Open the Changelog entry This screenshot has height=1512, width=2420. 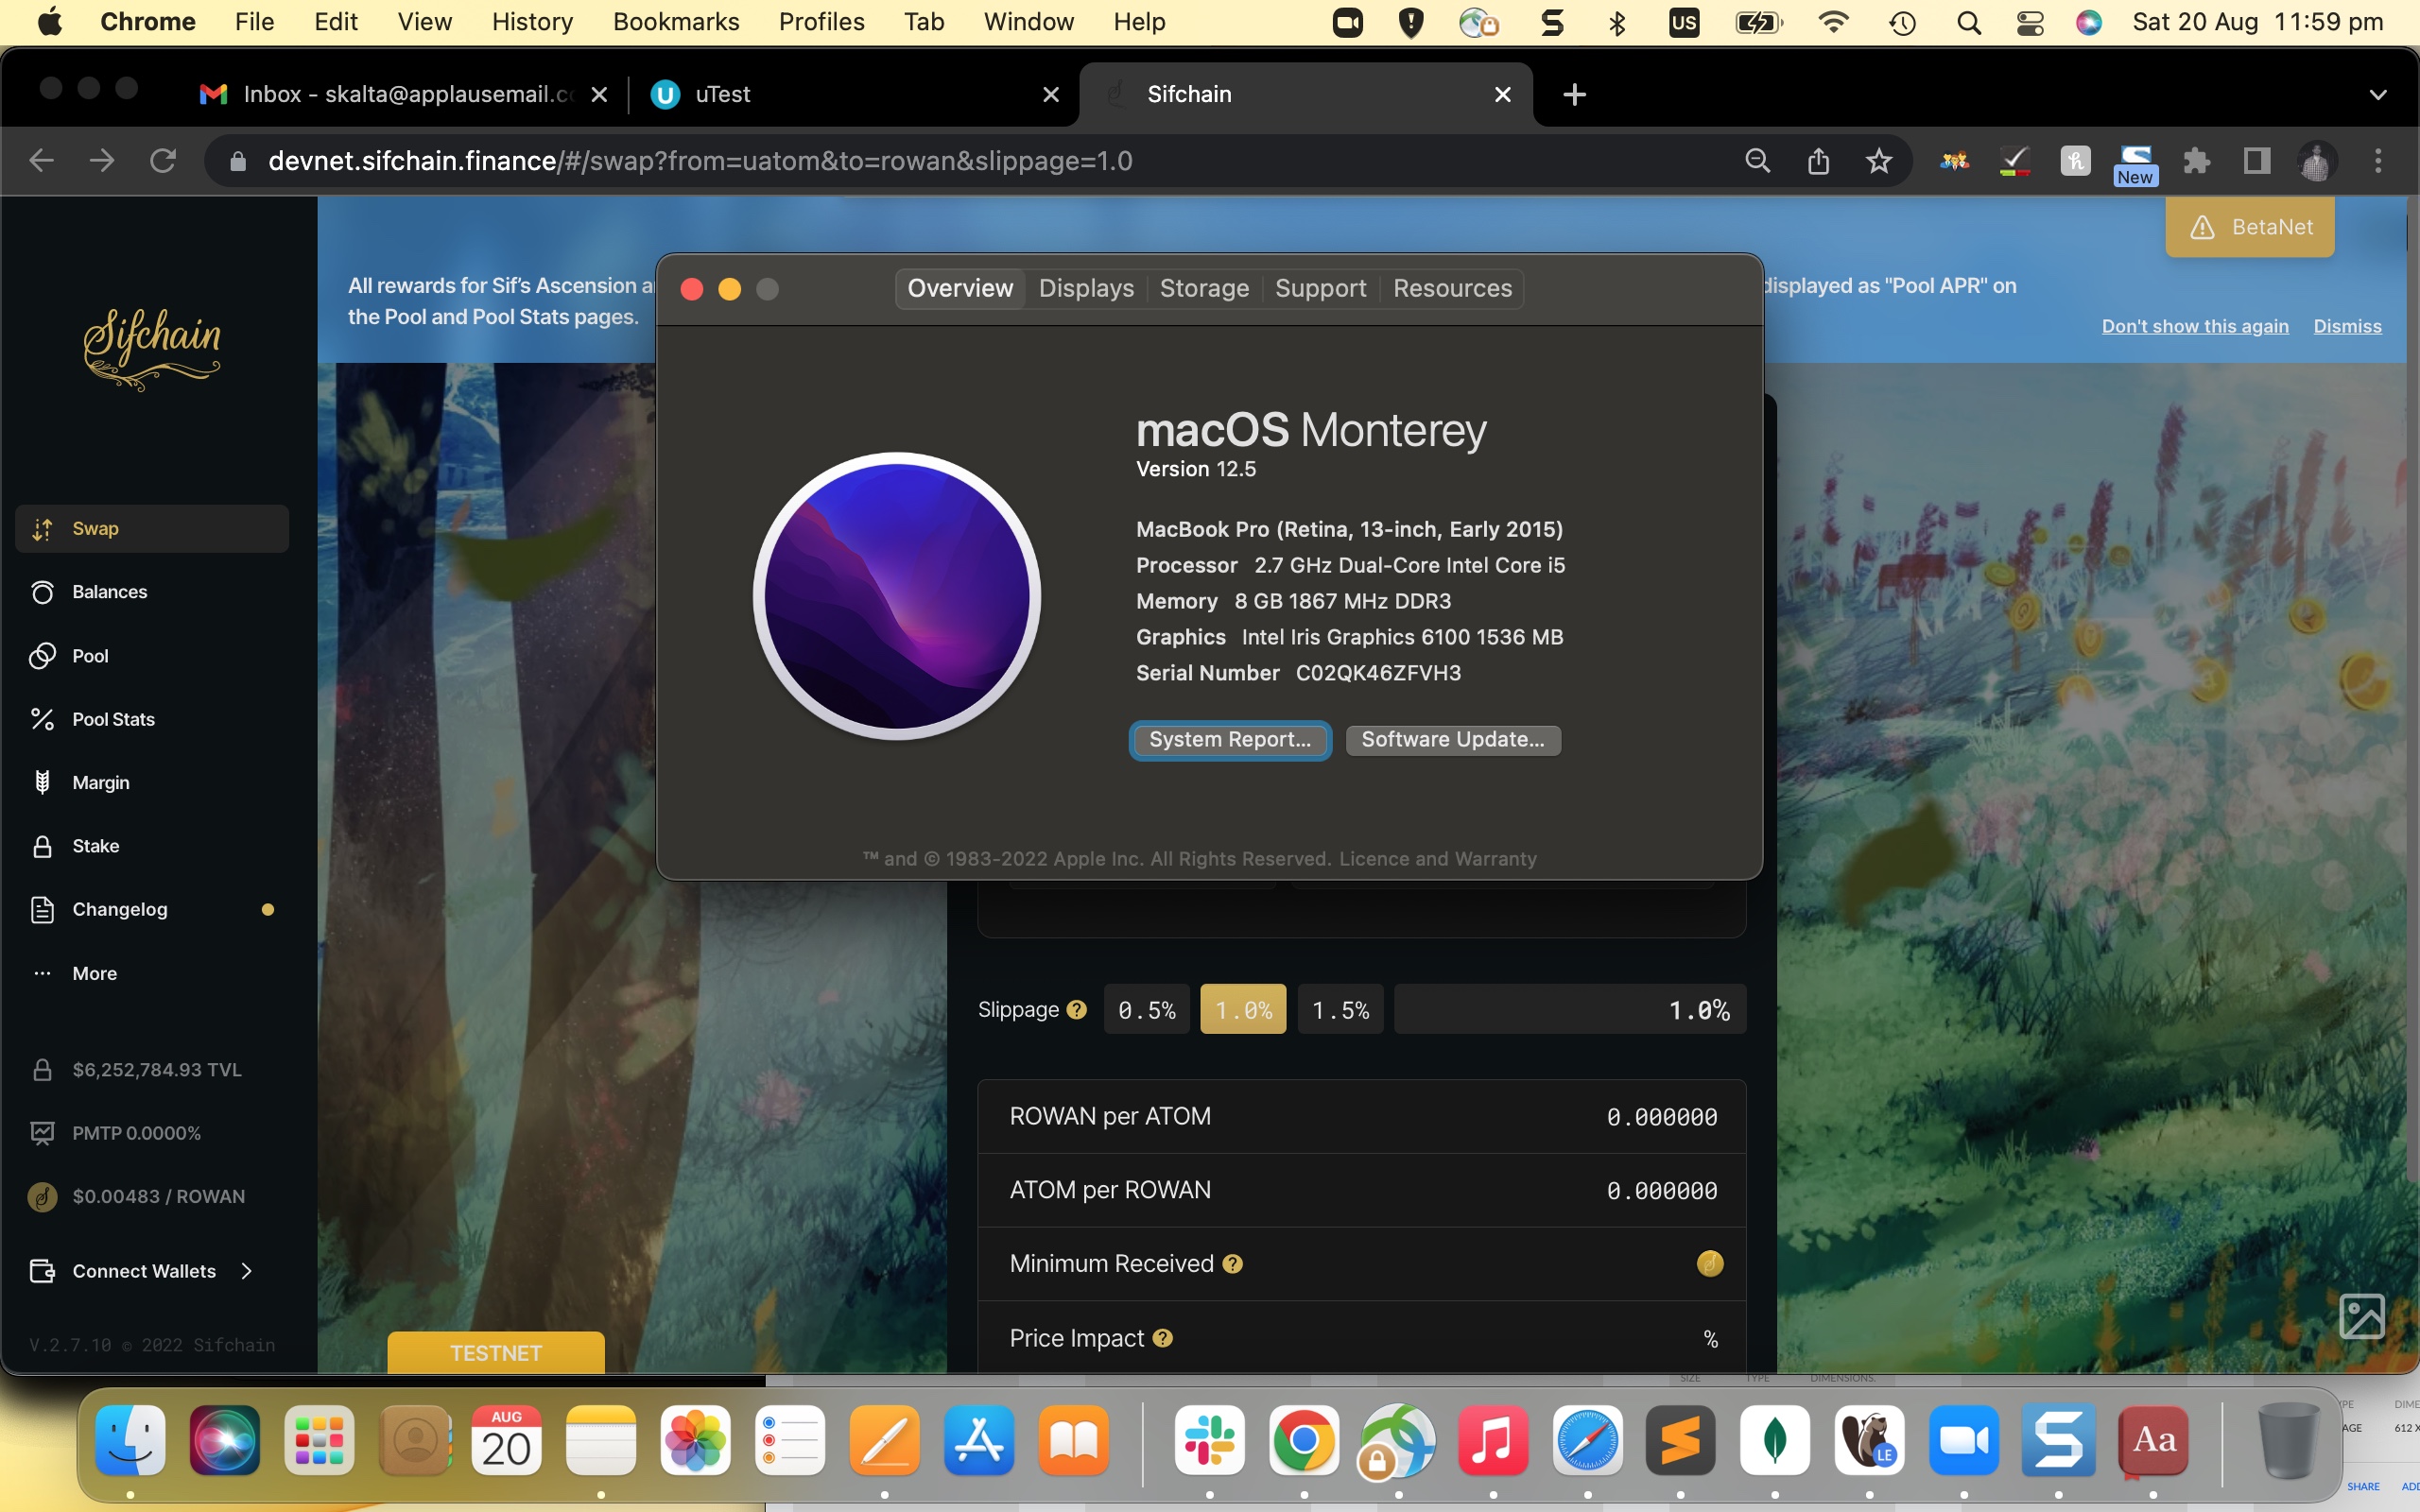[152, 909]
